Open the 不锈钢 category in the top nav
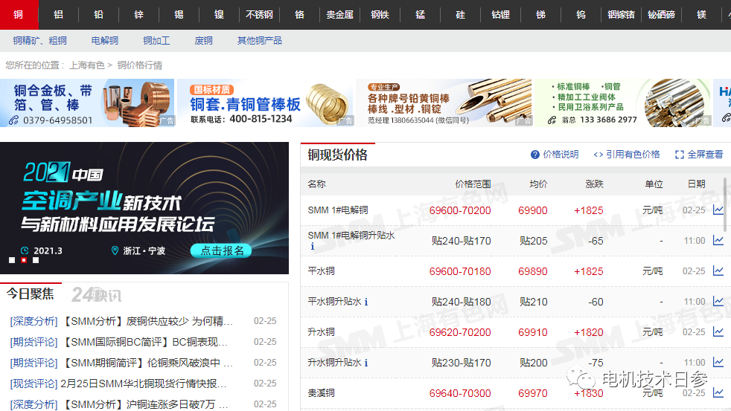The height and width of the screenshot is (411, 731). click(x=259, y=14)
